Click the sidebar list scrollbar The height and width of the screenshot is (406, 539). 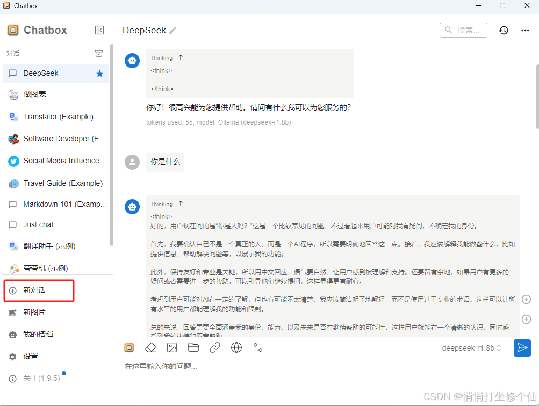pyautogui.click(x=111, y=144)
